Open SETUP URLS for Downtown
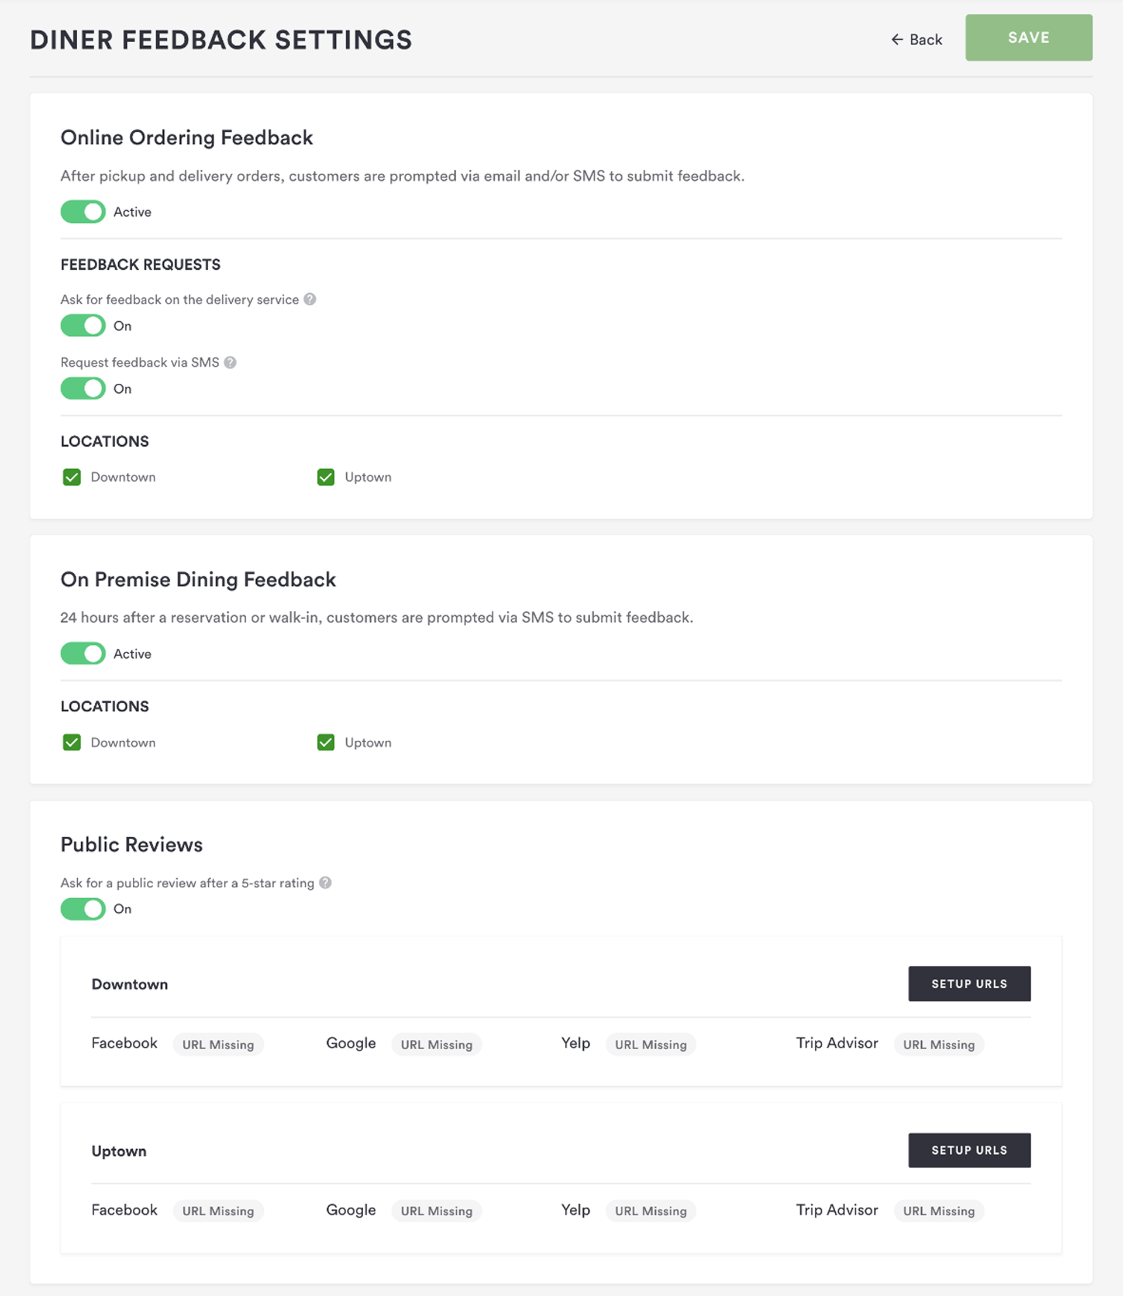Screen dimensions: 1123x1296 click(969, 984)
